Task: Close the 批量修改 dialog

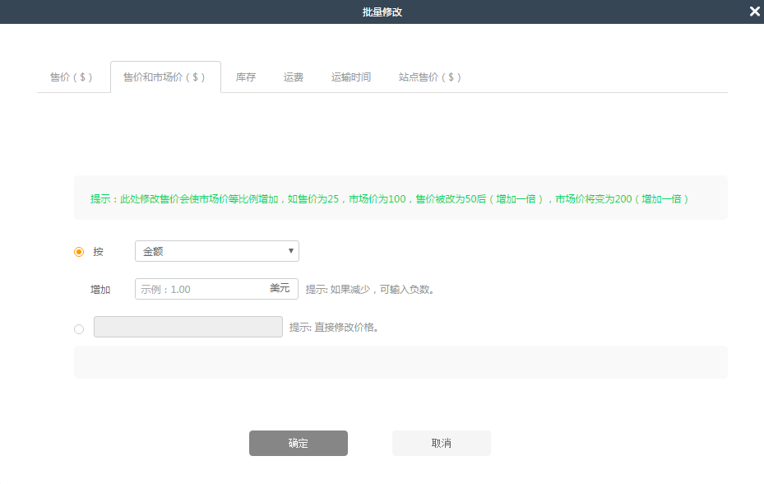Action: 753,12
